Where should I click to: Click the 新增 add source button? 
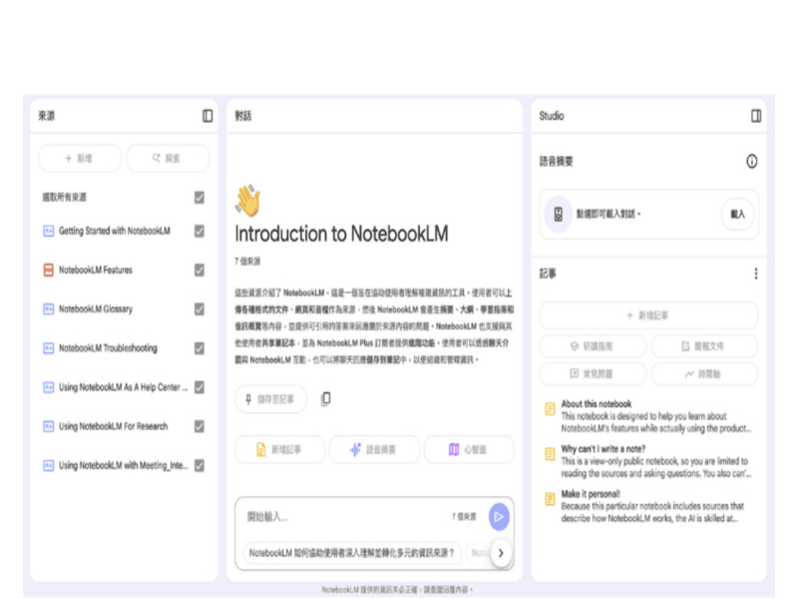coord(80,159)
